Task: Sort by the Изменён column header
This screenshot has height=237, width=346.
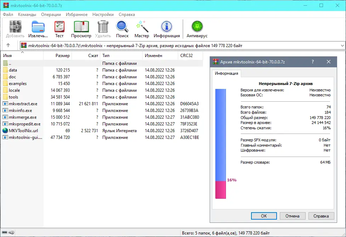Action: [160, 56]
